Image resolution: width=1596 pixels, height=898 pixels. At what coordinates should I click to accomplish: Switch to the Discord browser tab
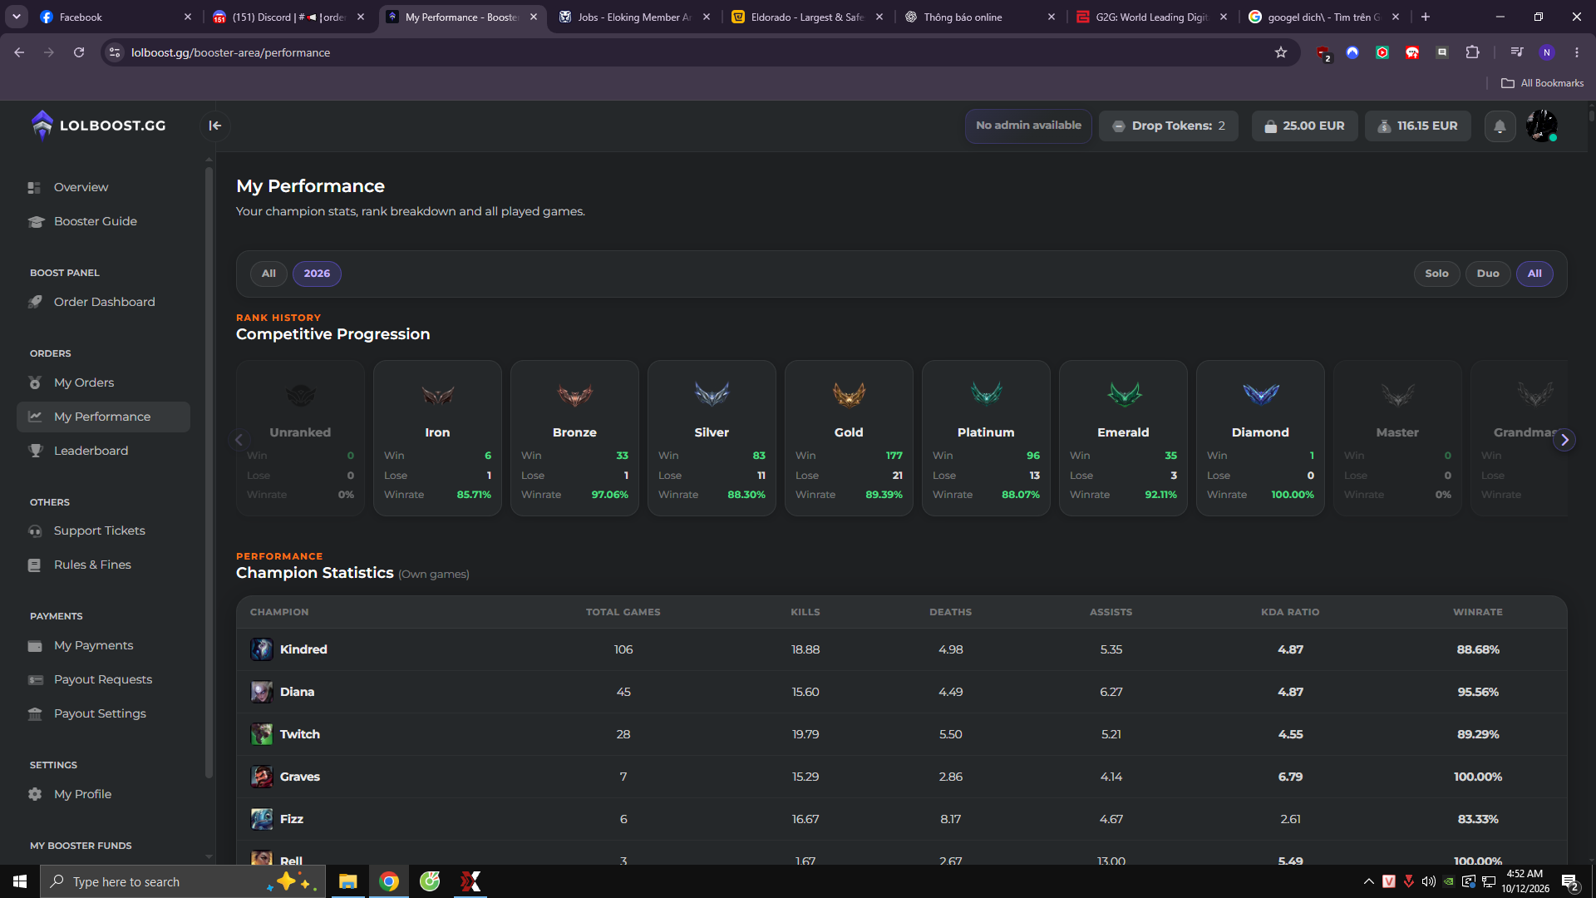click(x=289, y=17)
